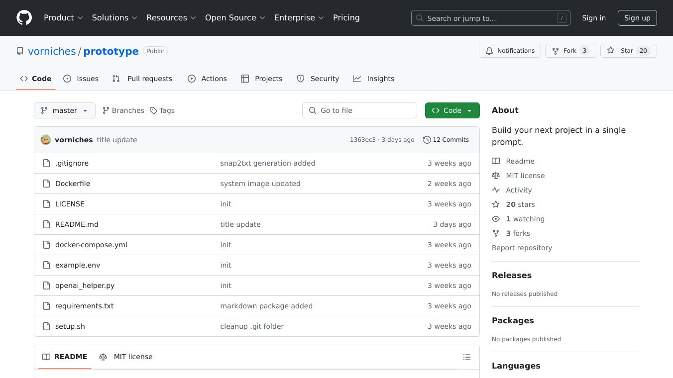
Task: Open the Solutions navigation menu
Action: 114,18
